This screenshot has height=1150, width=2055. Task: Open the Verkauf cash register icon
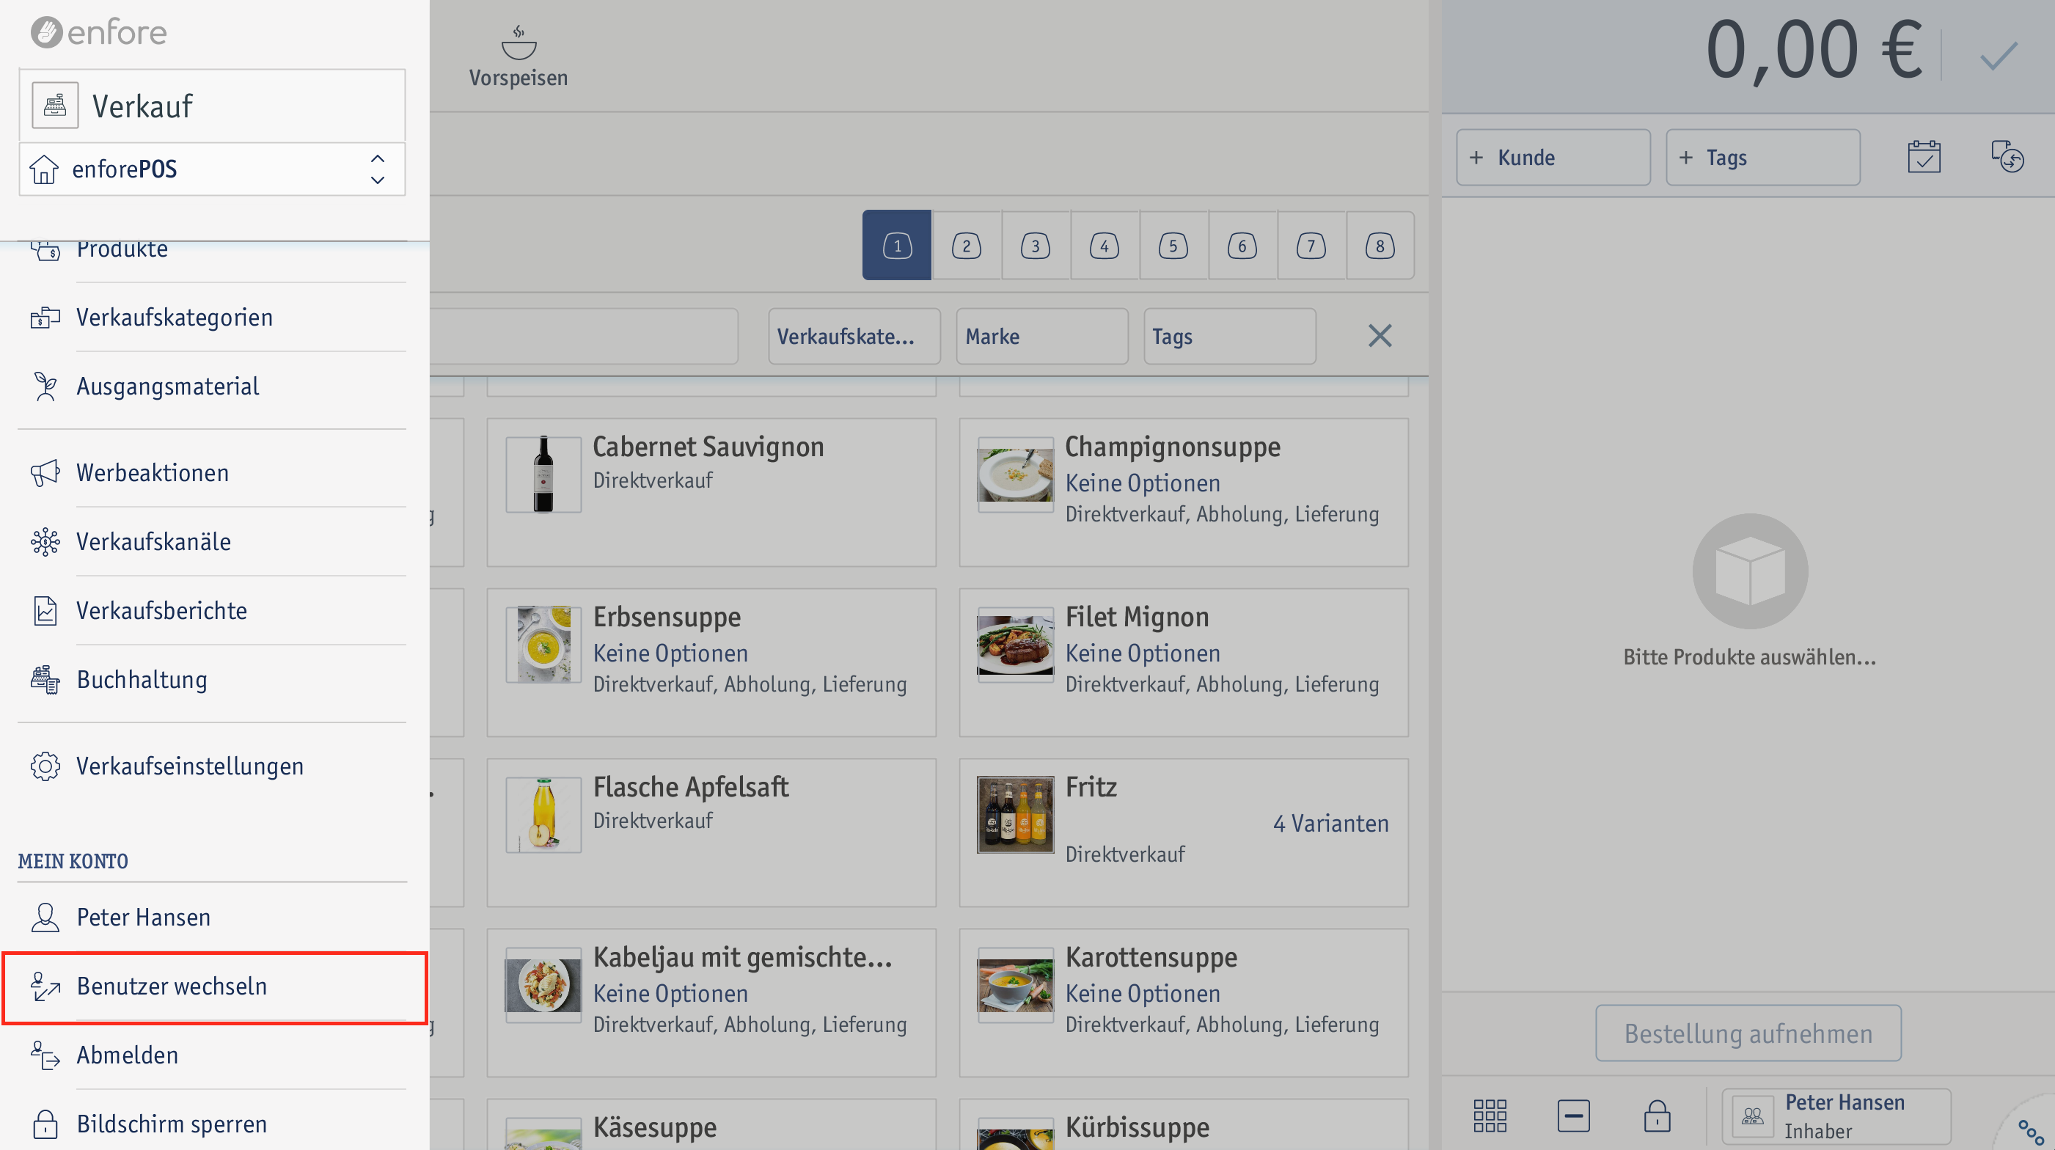pyautogui.click(x=55, y=106)
